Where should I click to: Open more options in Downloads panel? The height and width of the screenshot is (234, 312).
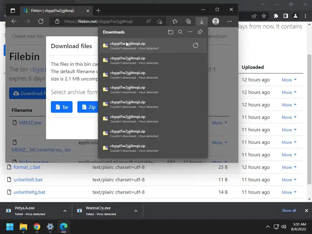point(190,32)
